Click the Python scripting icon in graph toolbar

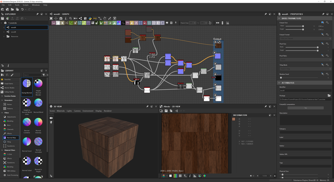[90, 18]
